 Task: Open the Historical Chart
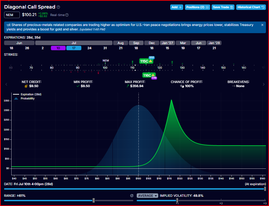click(x=251, y=7)
